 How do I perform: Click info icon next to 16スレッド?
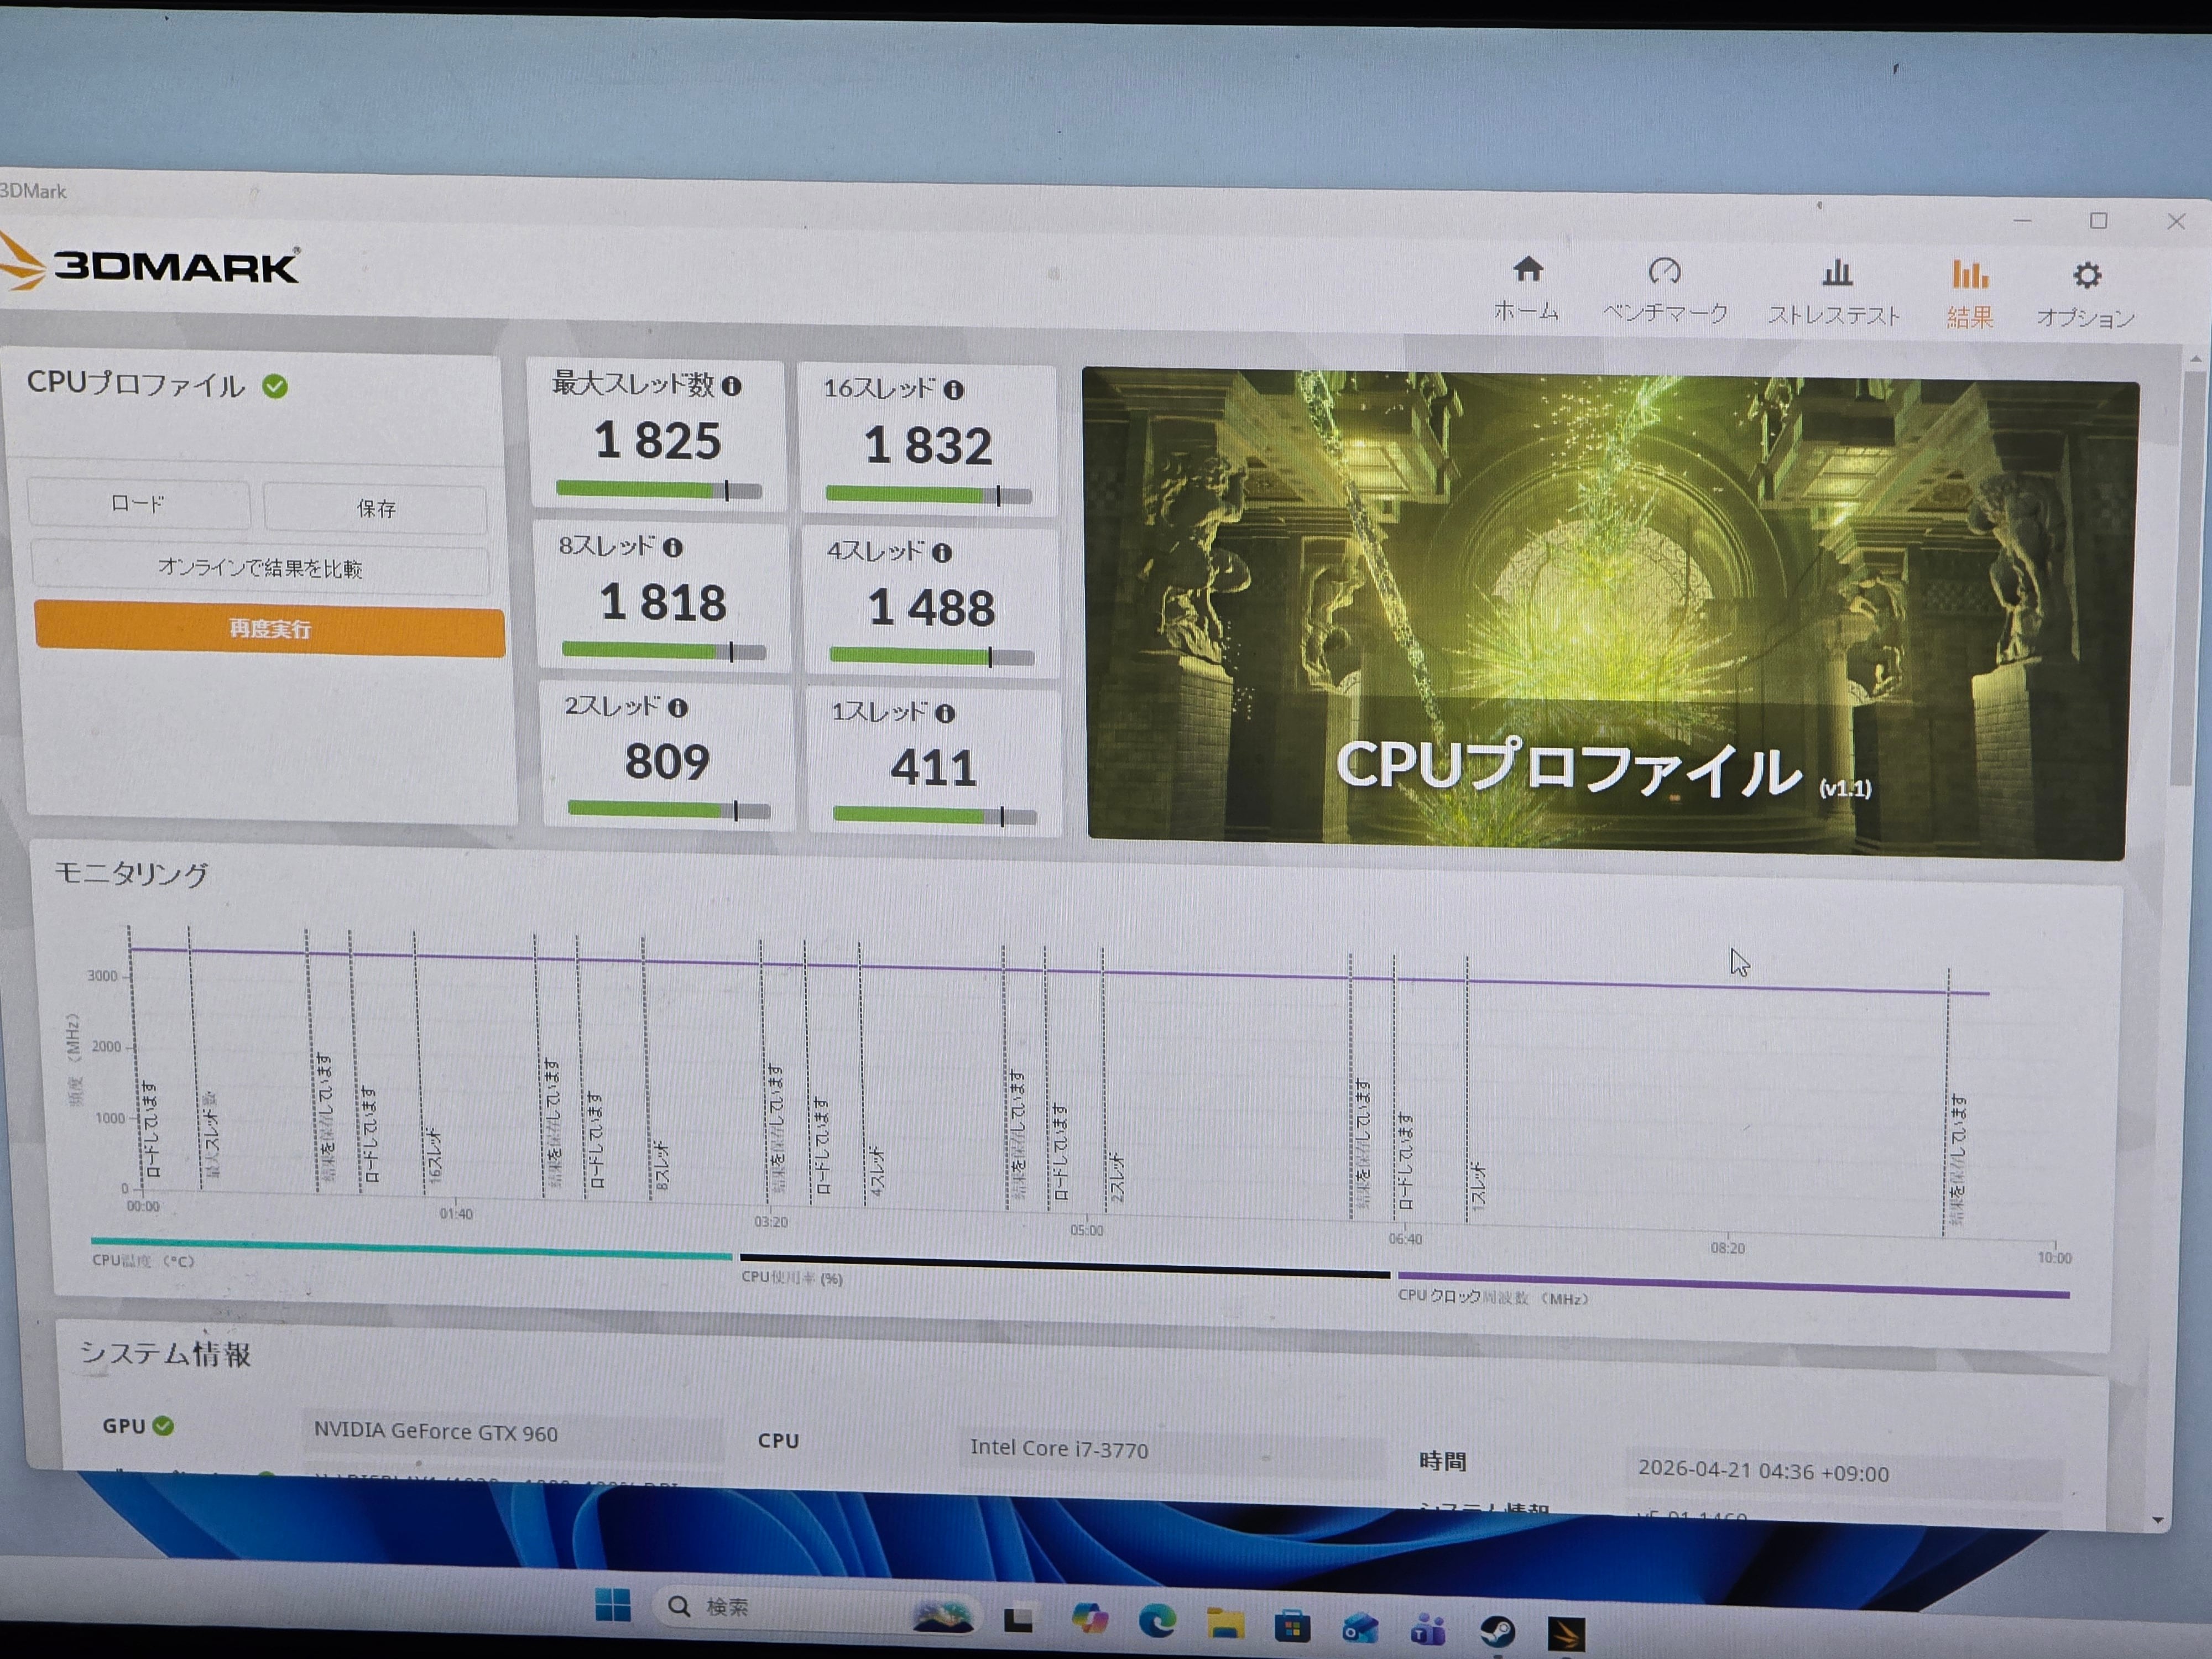pyautogui.click(x=954, y=390)
